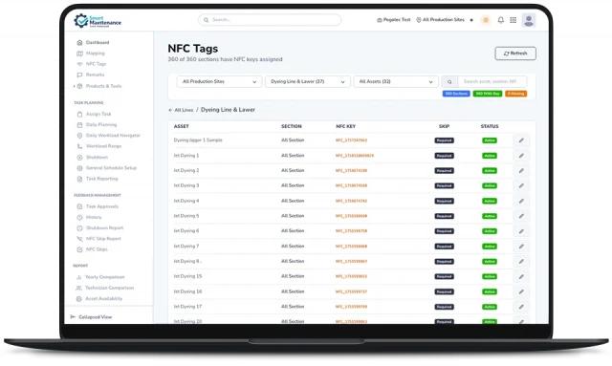612x366 pixels.
Task: Click NFC key of Jet Dyeing 3
Action: click(x=351, y=186)
